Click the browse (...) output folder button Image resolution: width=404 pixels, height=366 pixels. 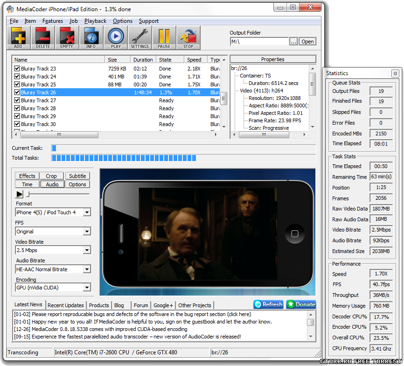[293, 42]
